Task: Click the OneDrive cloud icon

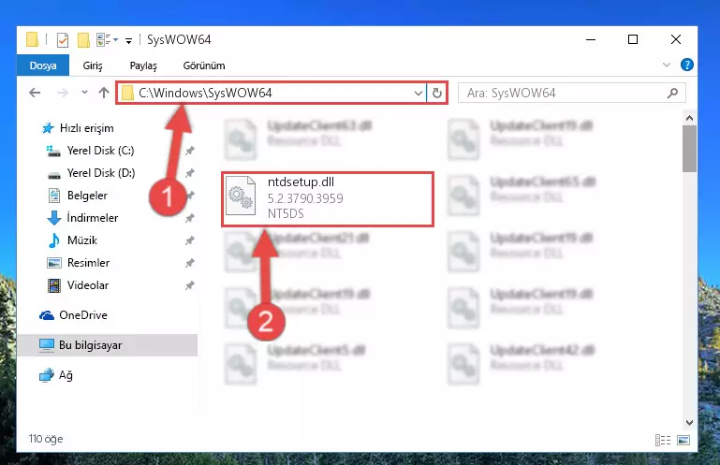Action: (x=47, y=315)
